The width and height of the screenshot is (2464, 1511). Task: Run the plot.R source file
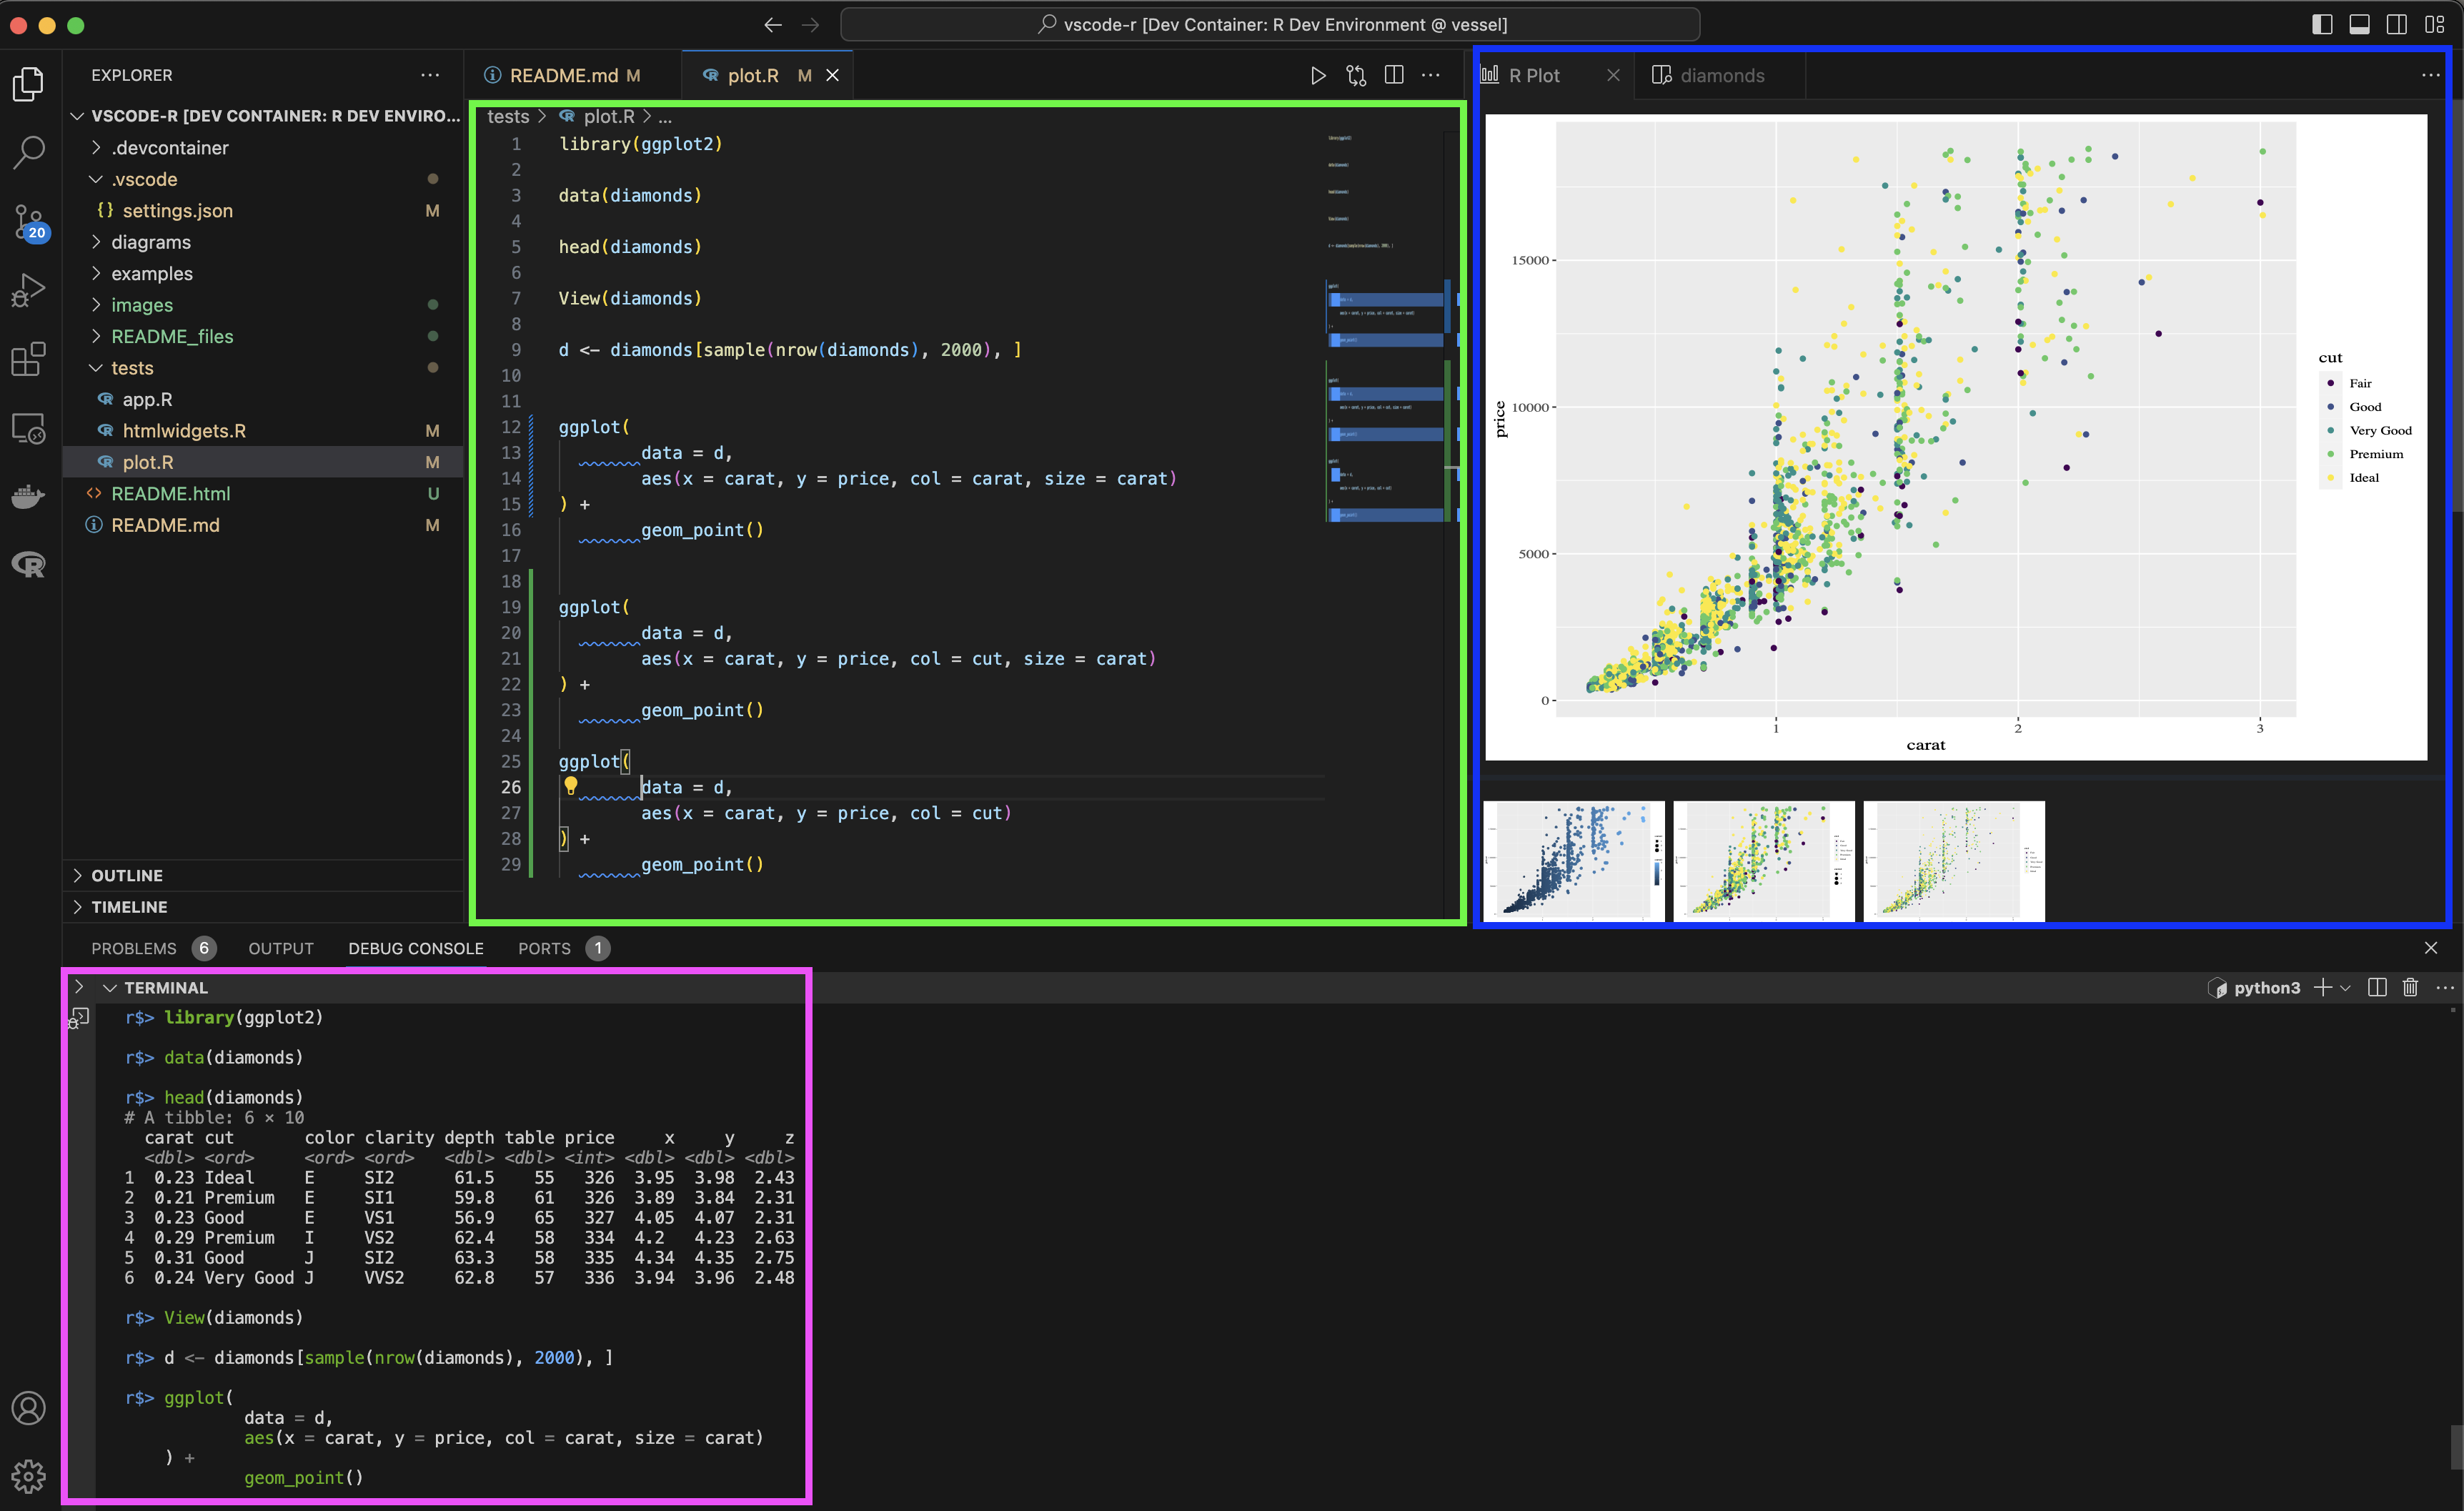click(1318, 76)
